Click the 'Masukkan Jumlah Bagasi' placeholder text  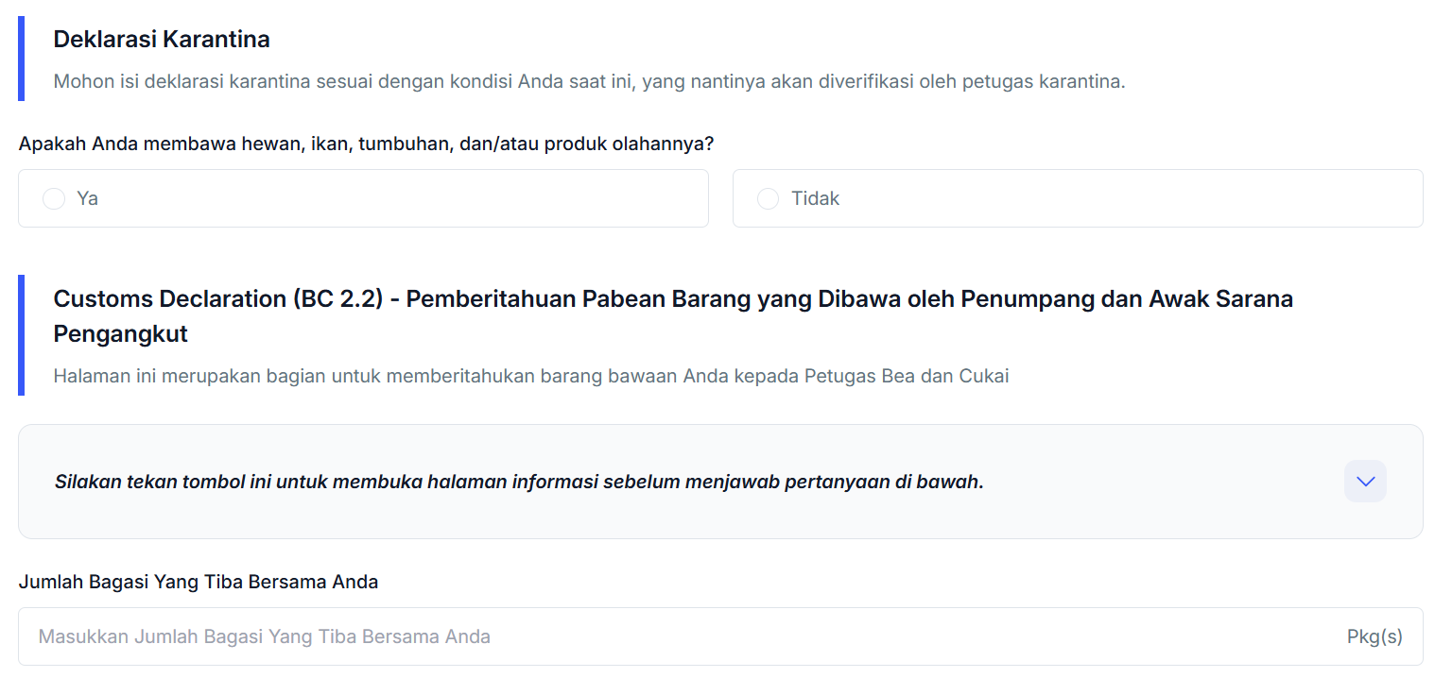264,636
